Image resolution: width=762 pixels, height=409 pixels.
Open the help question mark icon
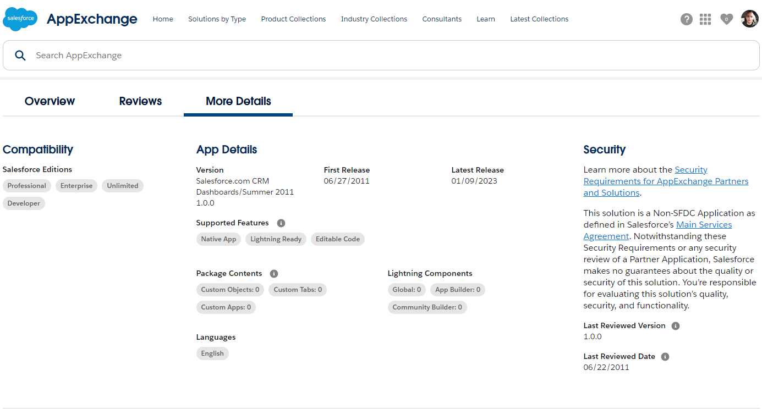[686, 19]
